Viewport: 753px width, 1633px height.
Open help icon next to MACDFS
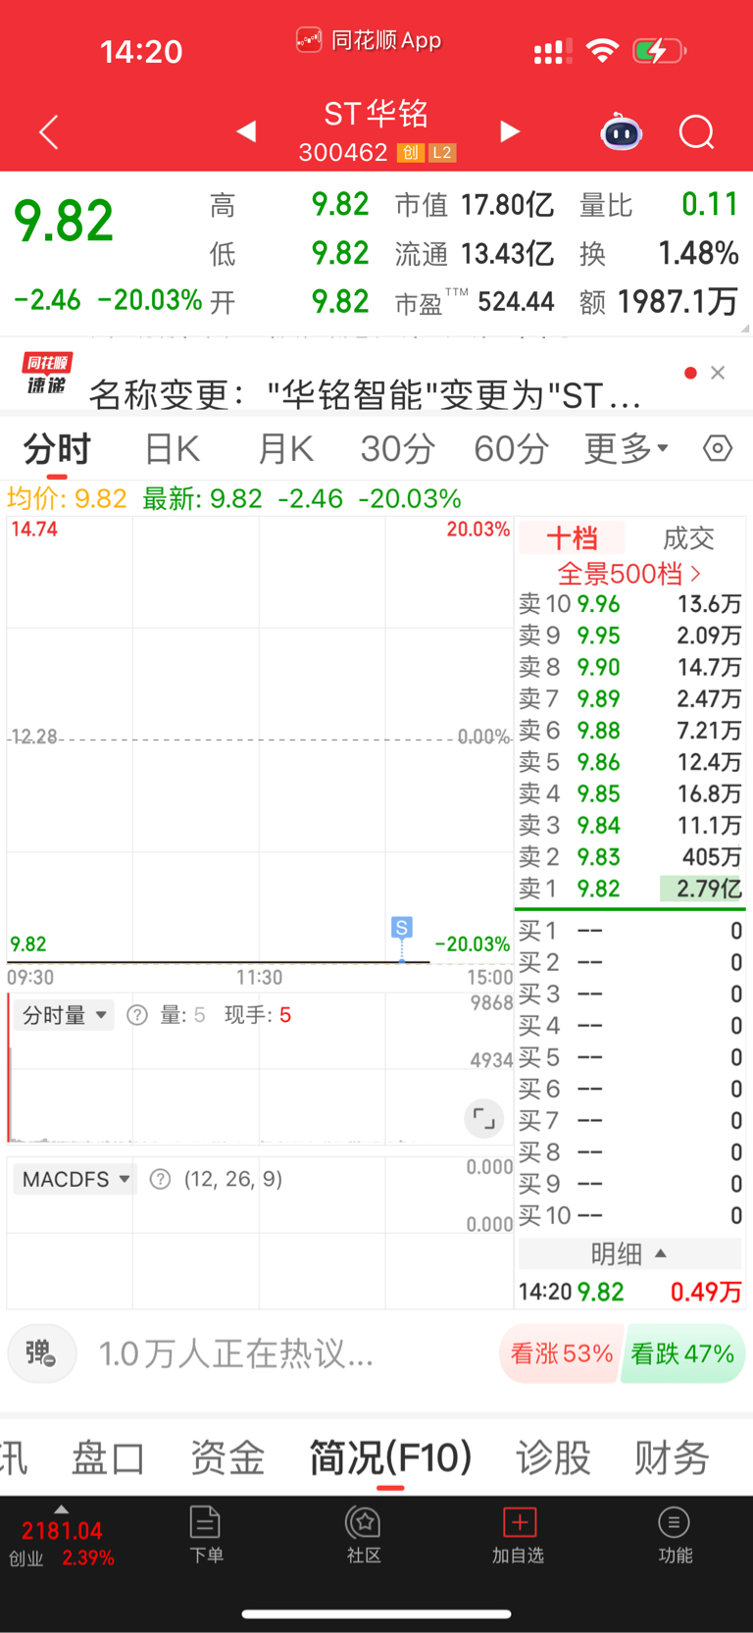pyautogui.click(x=160, y=1179)
